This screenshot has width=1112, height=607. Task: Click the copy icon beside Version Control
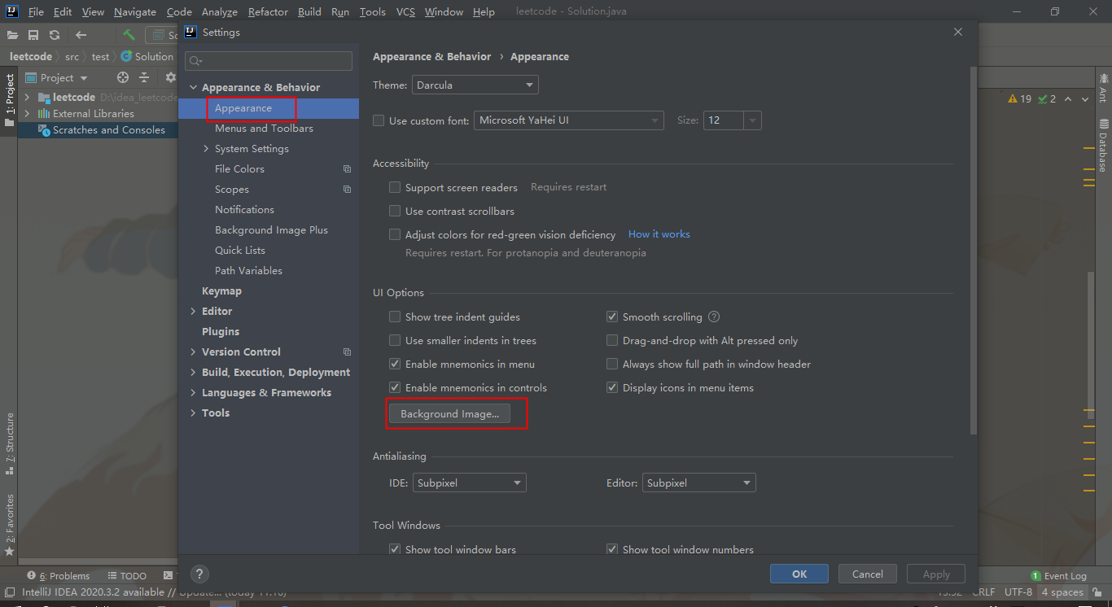point(347,352)
